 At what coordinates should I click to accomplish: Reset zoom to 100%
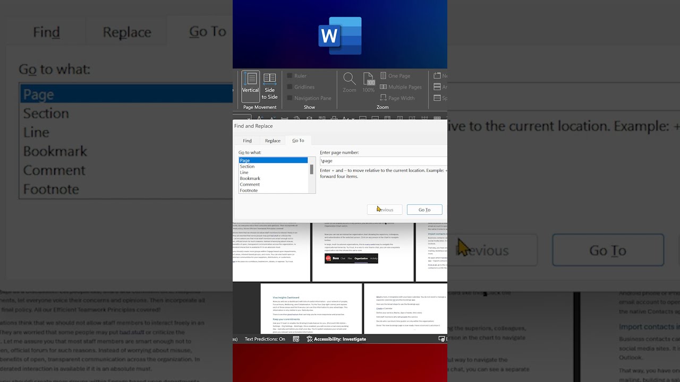pyautogui.click(x=369, y=83)
